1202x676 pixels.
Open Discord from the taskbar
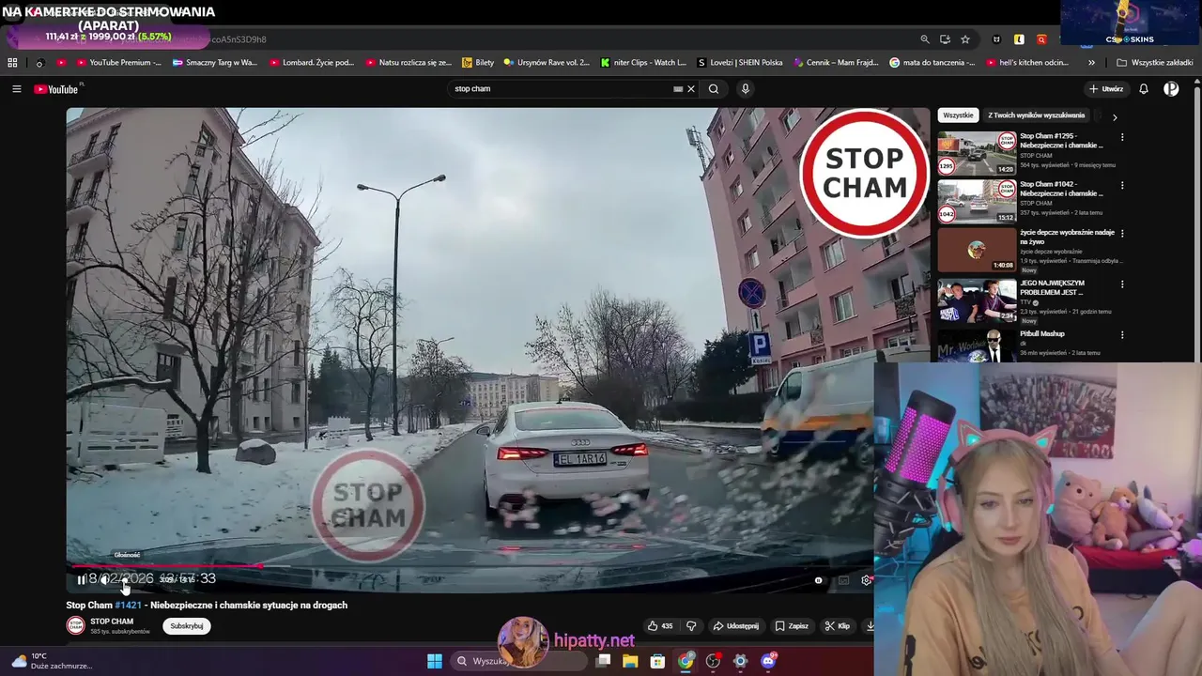[768, 661]
